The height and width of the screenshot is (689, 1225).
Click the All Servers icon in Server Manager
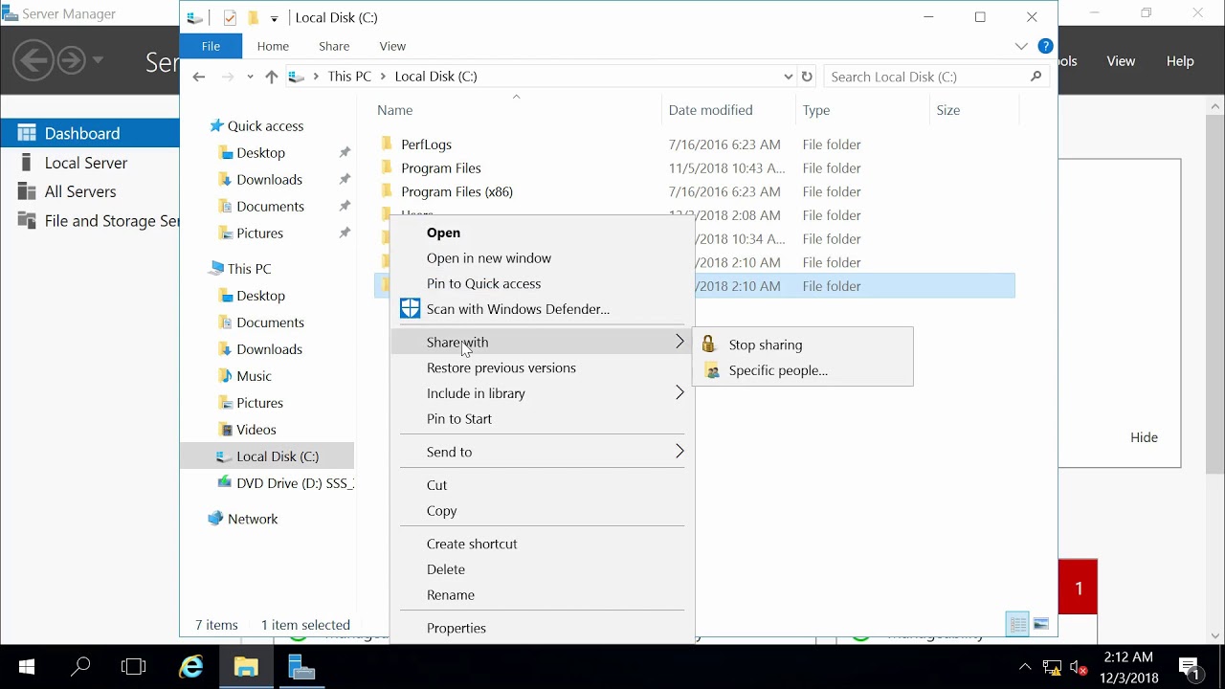coord(26,191)
